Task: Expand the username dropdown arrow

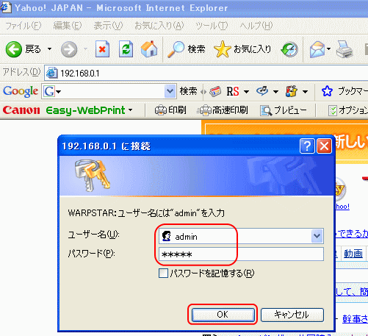Action: [317, 236]
